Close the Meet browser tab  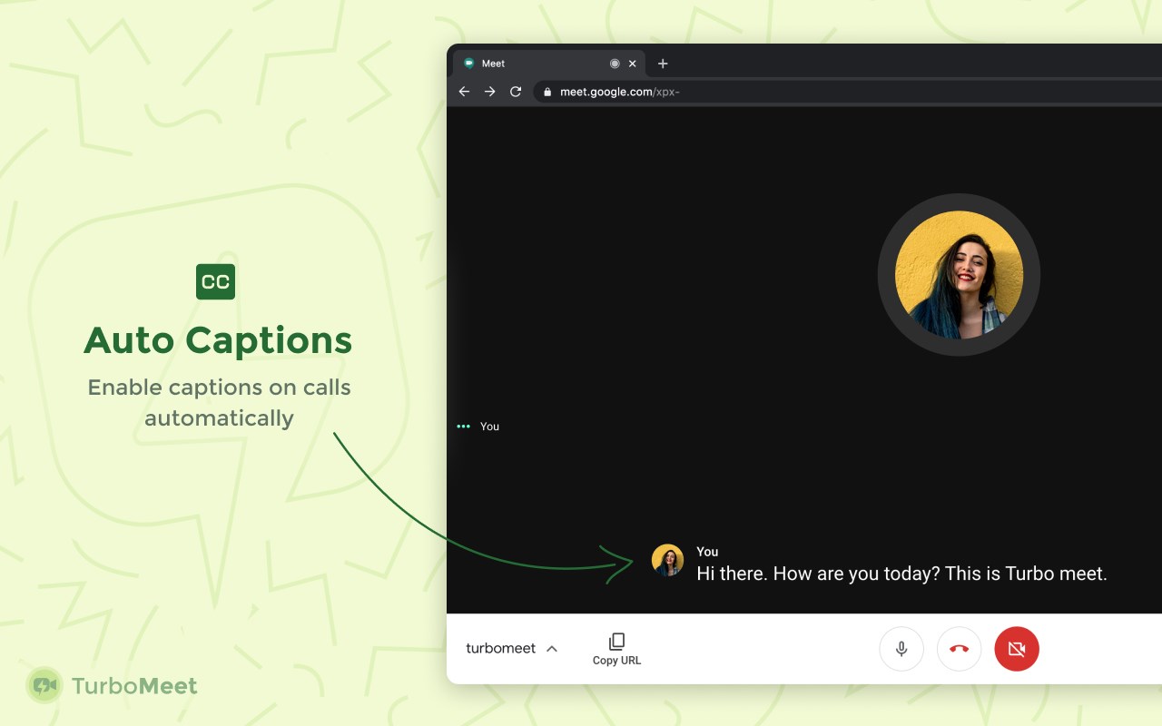(x=633, y=64)
